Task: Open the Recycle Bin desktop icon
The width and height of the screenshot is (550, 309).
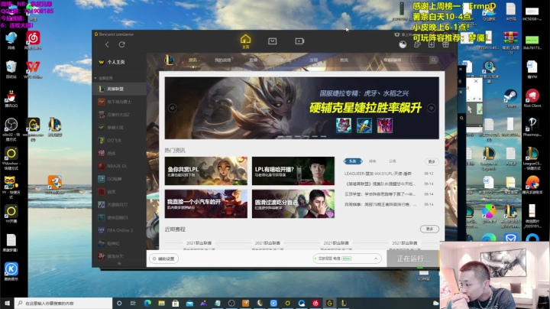Action: (11, 70)
